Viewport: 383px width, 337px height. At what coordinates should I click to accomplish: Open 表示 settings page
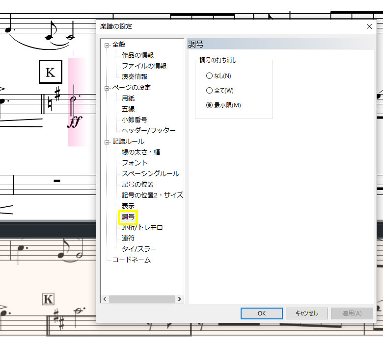point(128,206)
